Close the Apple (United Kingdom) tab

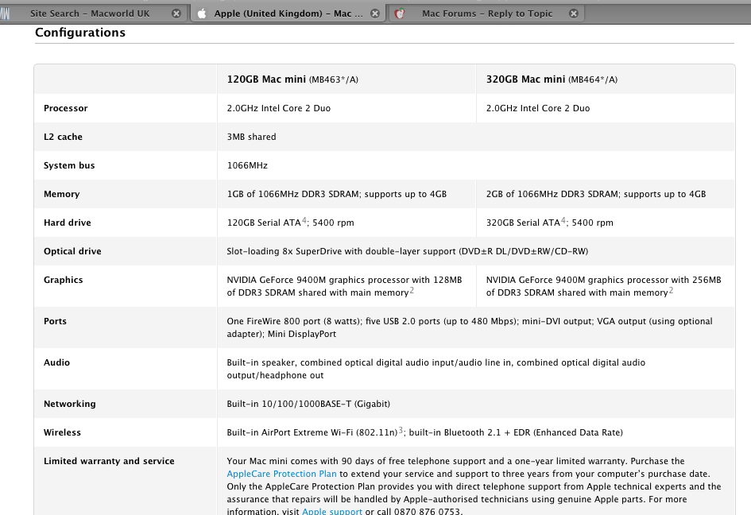[375, 14]
